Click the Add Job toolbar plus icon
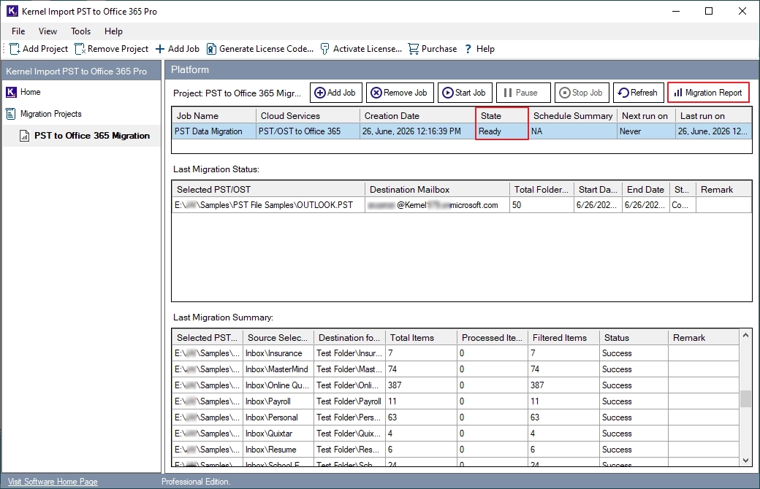 (160, 49)
